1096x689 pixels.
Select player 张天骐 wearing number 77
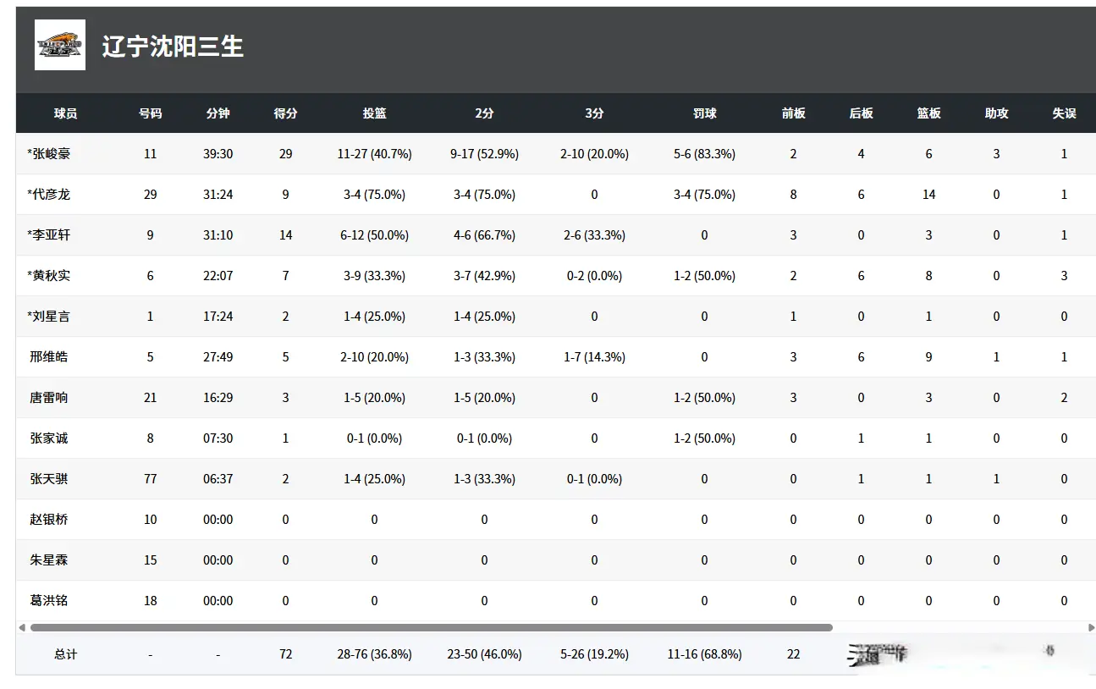click(x=49, y=479)
